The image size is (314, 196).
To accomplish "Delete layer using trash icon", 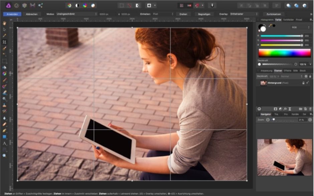I will pyautogui.click(x=310, y=109).
